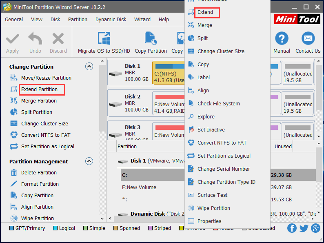324x243 pixels.
Task: Open the Twitter share icon
Action: pyautogui.click(x=304, y=228)
